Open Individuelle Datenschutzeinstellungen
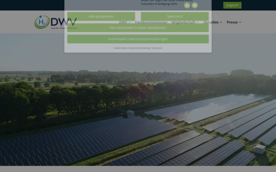This screenshot has height=172, width=276. point(138,39)
